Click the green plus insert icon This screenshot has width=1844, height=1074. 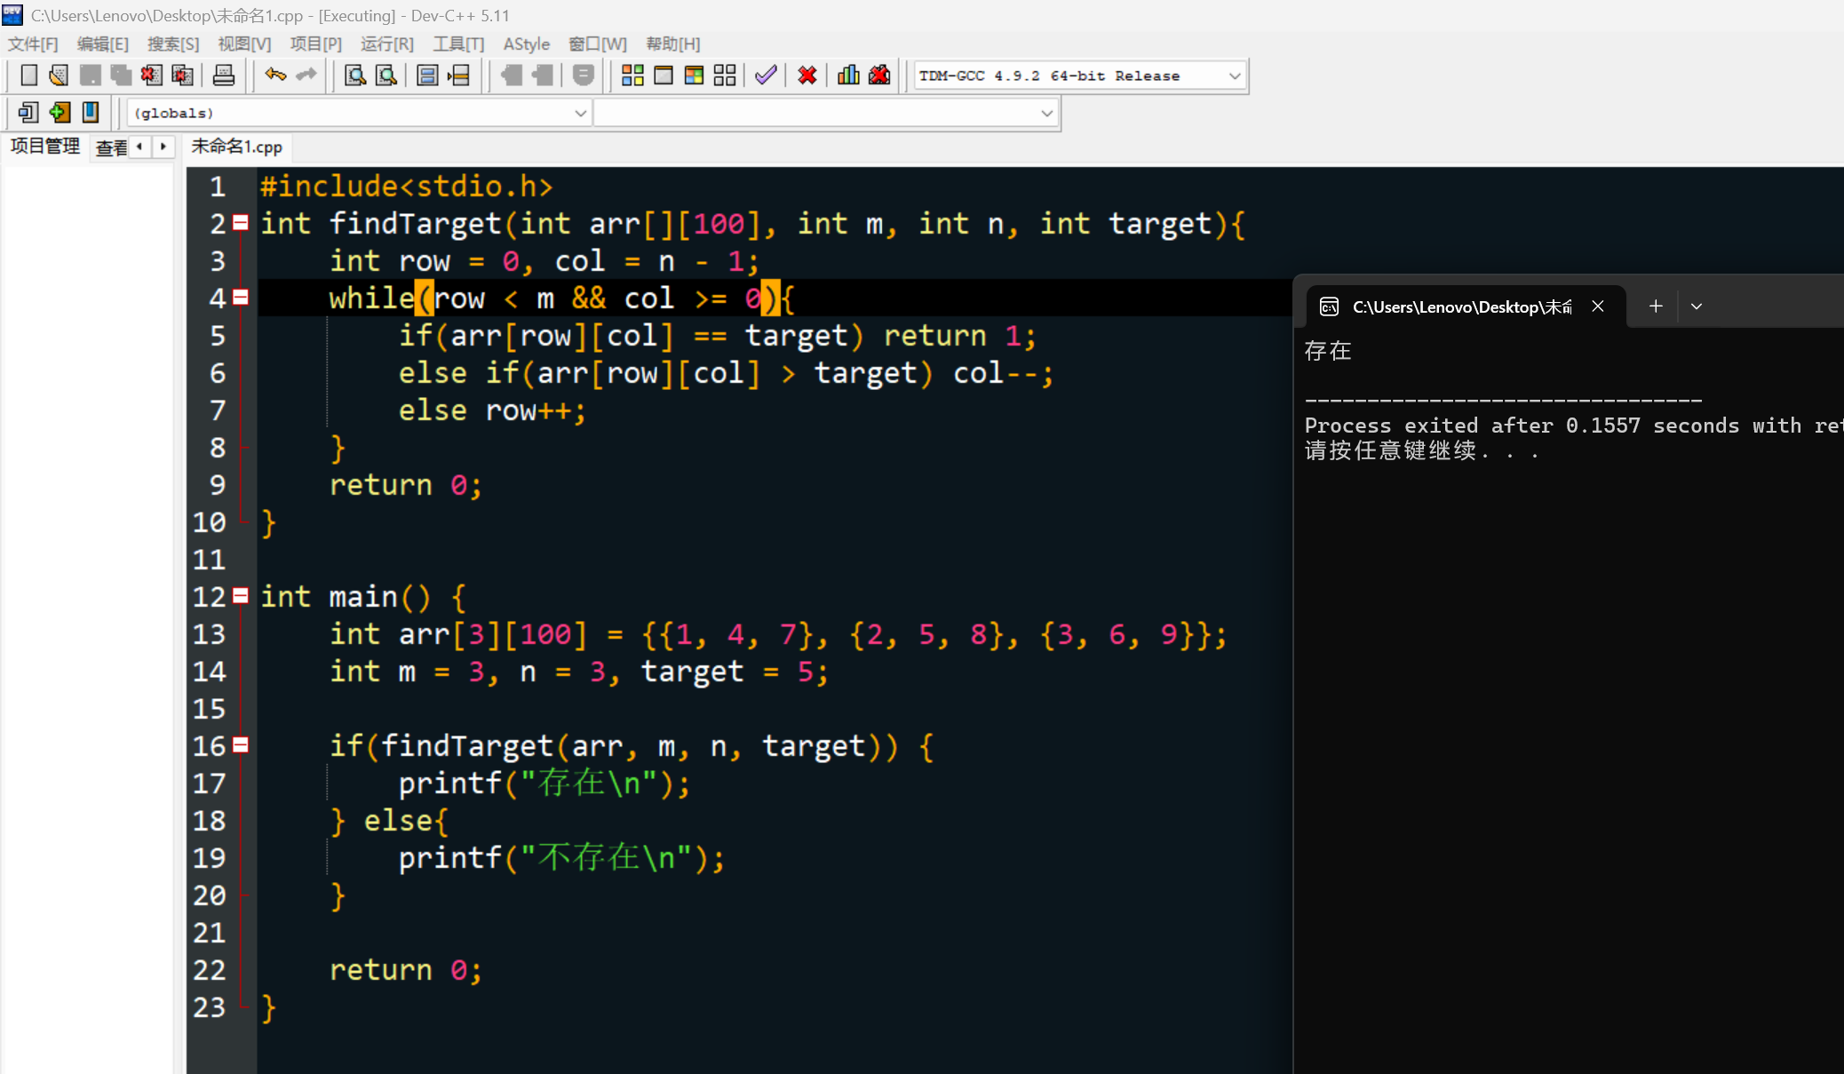[60, 113]
